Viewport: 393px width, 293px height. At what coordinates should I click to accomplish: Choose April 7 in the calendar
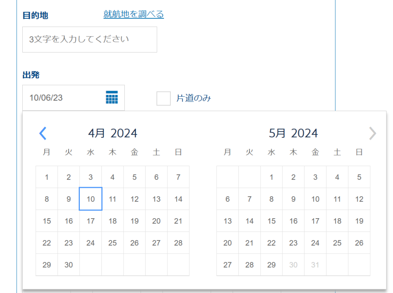click(x=178, y=177)
